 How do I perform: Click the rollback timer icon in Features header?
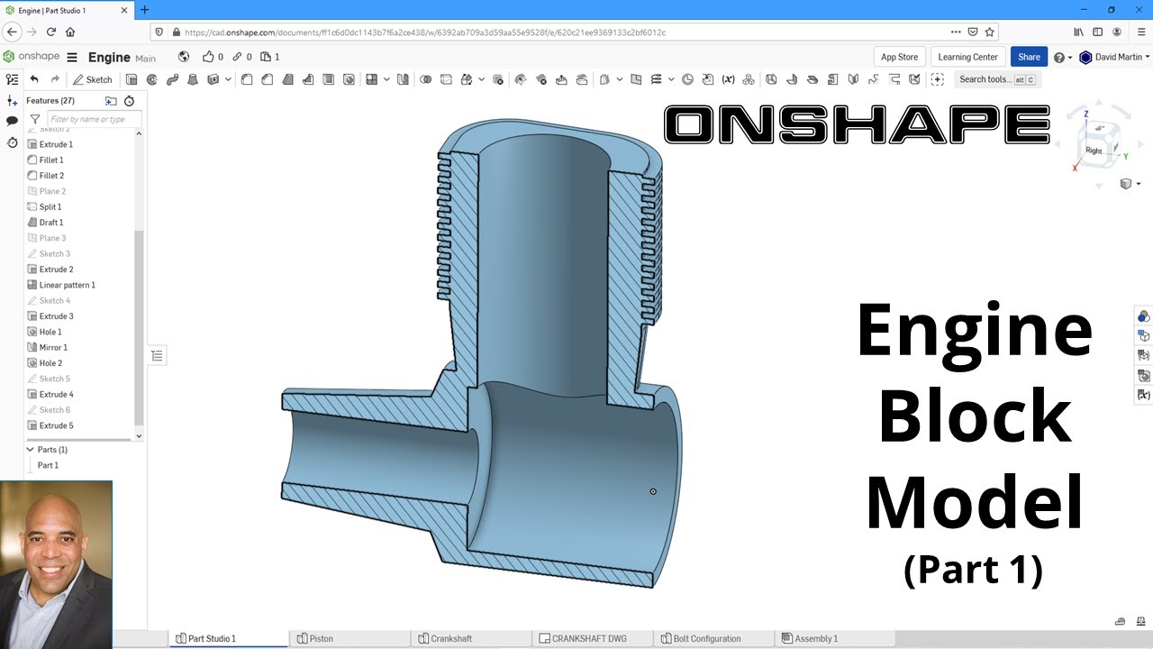(x=129, y=101)
